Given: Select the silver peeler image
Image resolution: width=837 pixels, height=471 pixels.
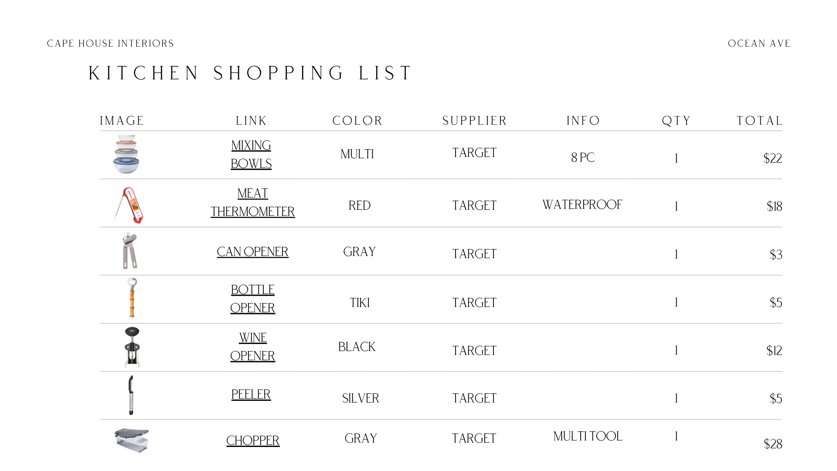Looking at the screenshot, I should coord(131,395).
